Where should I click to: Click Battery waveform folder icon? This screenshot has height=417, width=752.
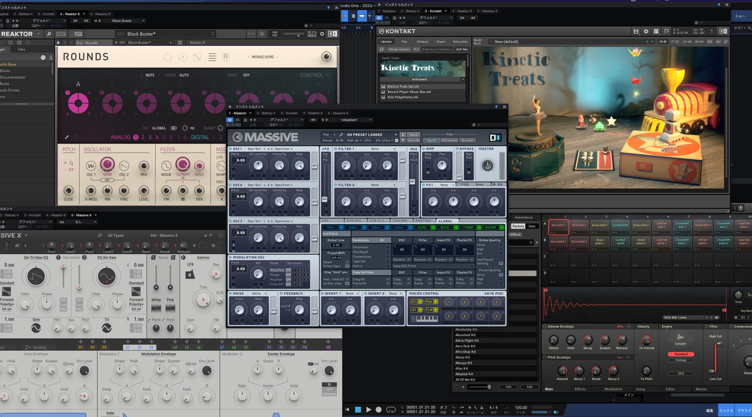click(716, 317)
